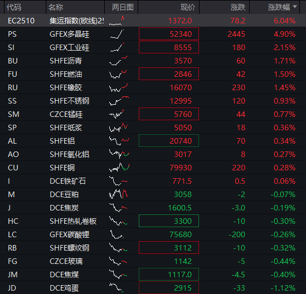The width and height of the screenshot is (306, 294).
Task: Select the CZCE玻璃 name cell
Action: (66, 261)
